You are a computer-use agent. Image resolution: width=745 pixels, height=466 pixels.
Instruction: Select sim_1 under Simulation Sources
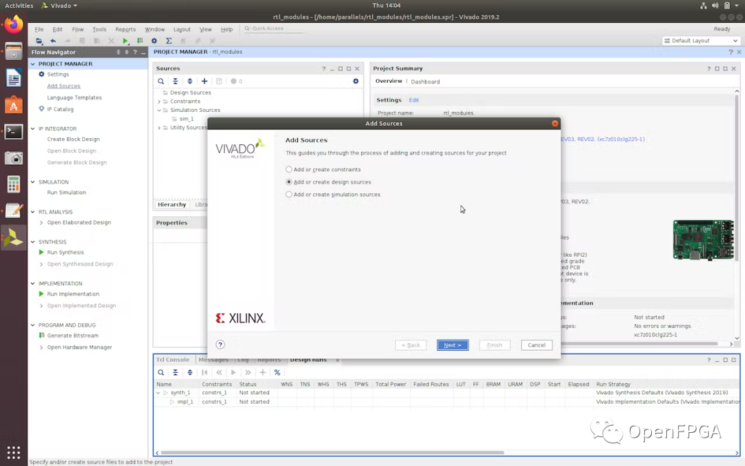186,119
